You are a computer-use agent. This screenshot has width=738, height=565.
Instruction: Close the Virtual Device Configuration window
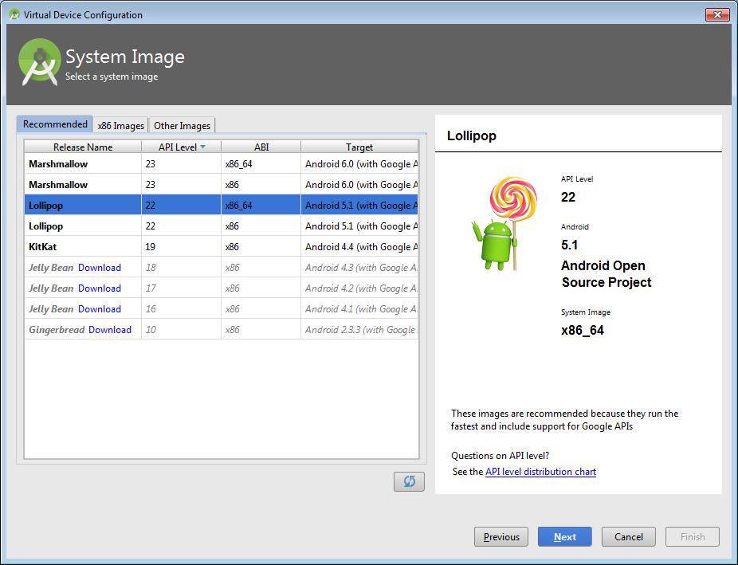717,14
